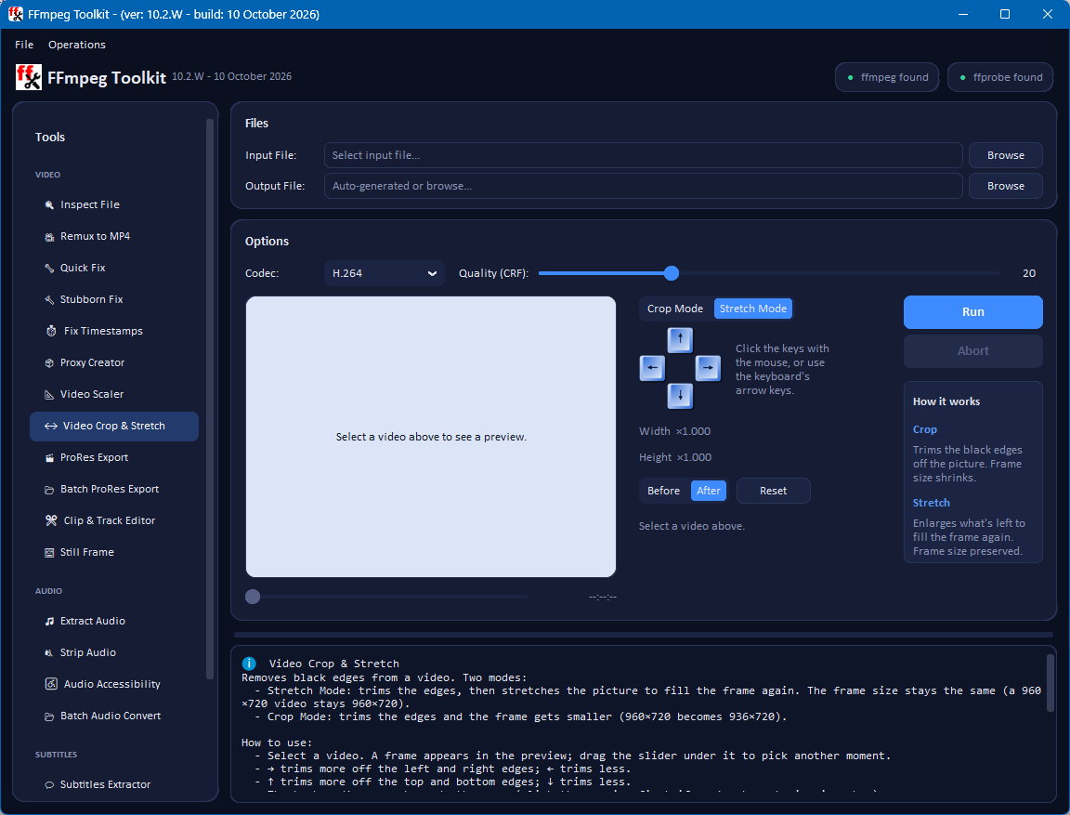
Task: Open the Codec H.264 dropdown
Action: [385, 273]
